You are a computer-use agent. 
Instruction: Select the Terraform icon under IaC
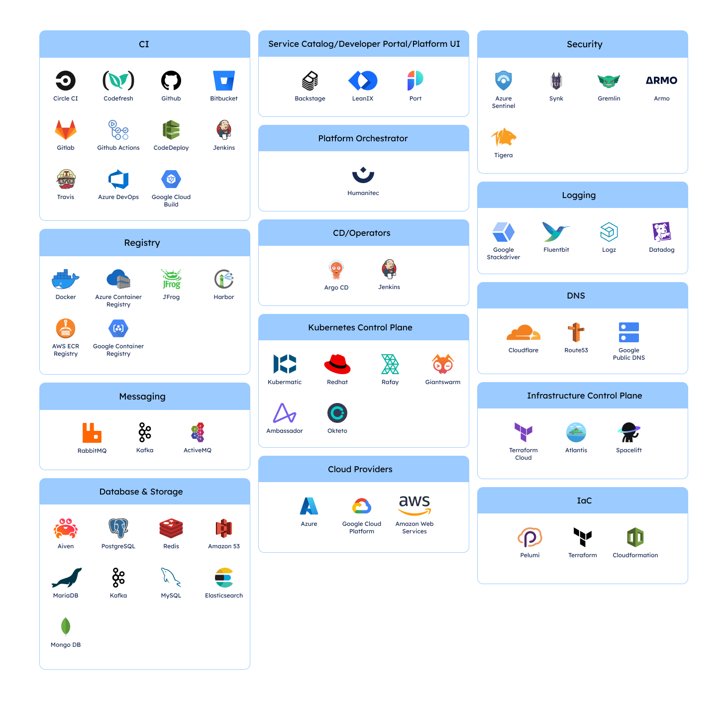tap(582, 537)
